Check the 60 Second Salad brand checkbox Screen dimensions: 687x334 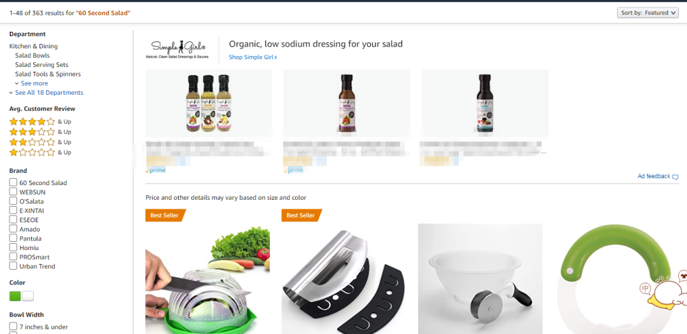pos(13,183)
